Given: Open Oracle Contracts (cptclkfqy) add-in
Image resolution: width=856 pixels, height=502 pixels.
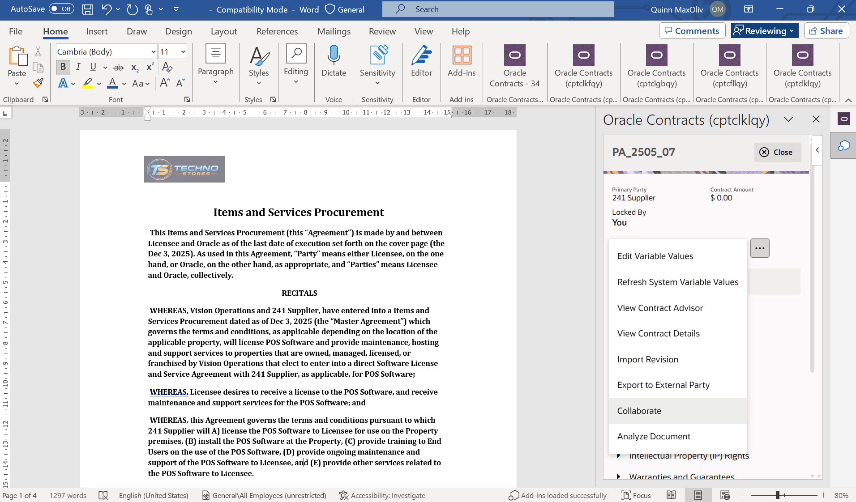Looking at the screenshot, I should click(583, 66).
